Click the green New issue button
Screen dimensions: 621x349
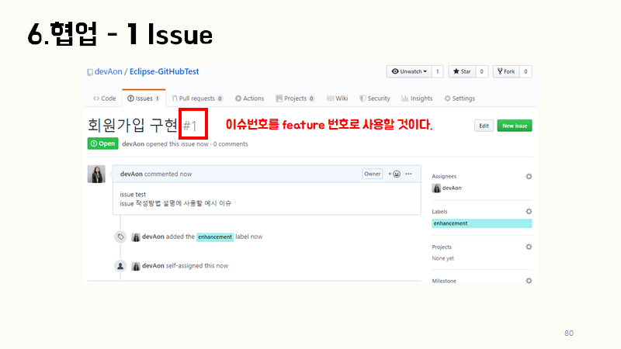(x=514, y=126)
